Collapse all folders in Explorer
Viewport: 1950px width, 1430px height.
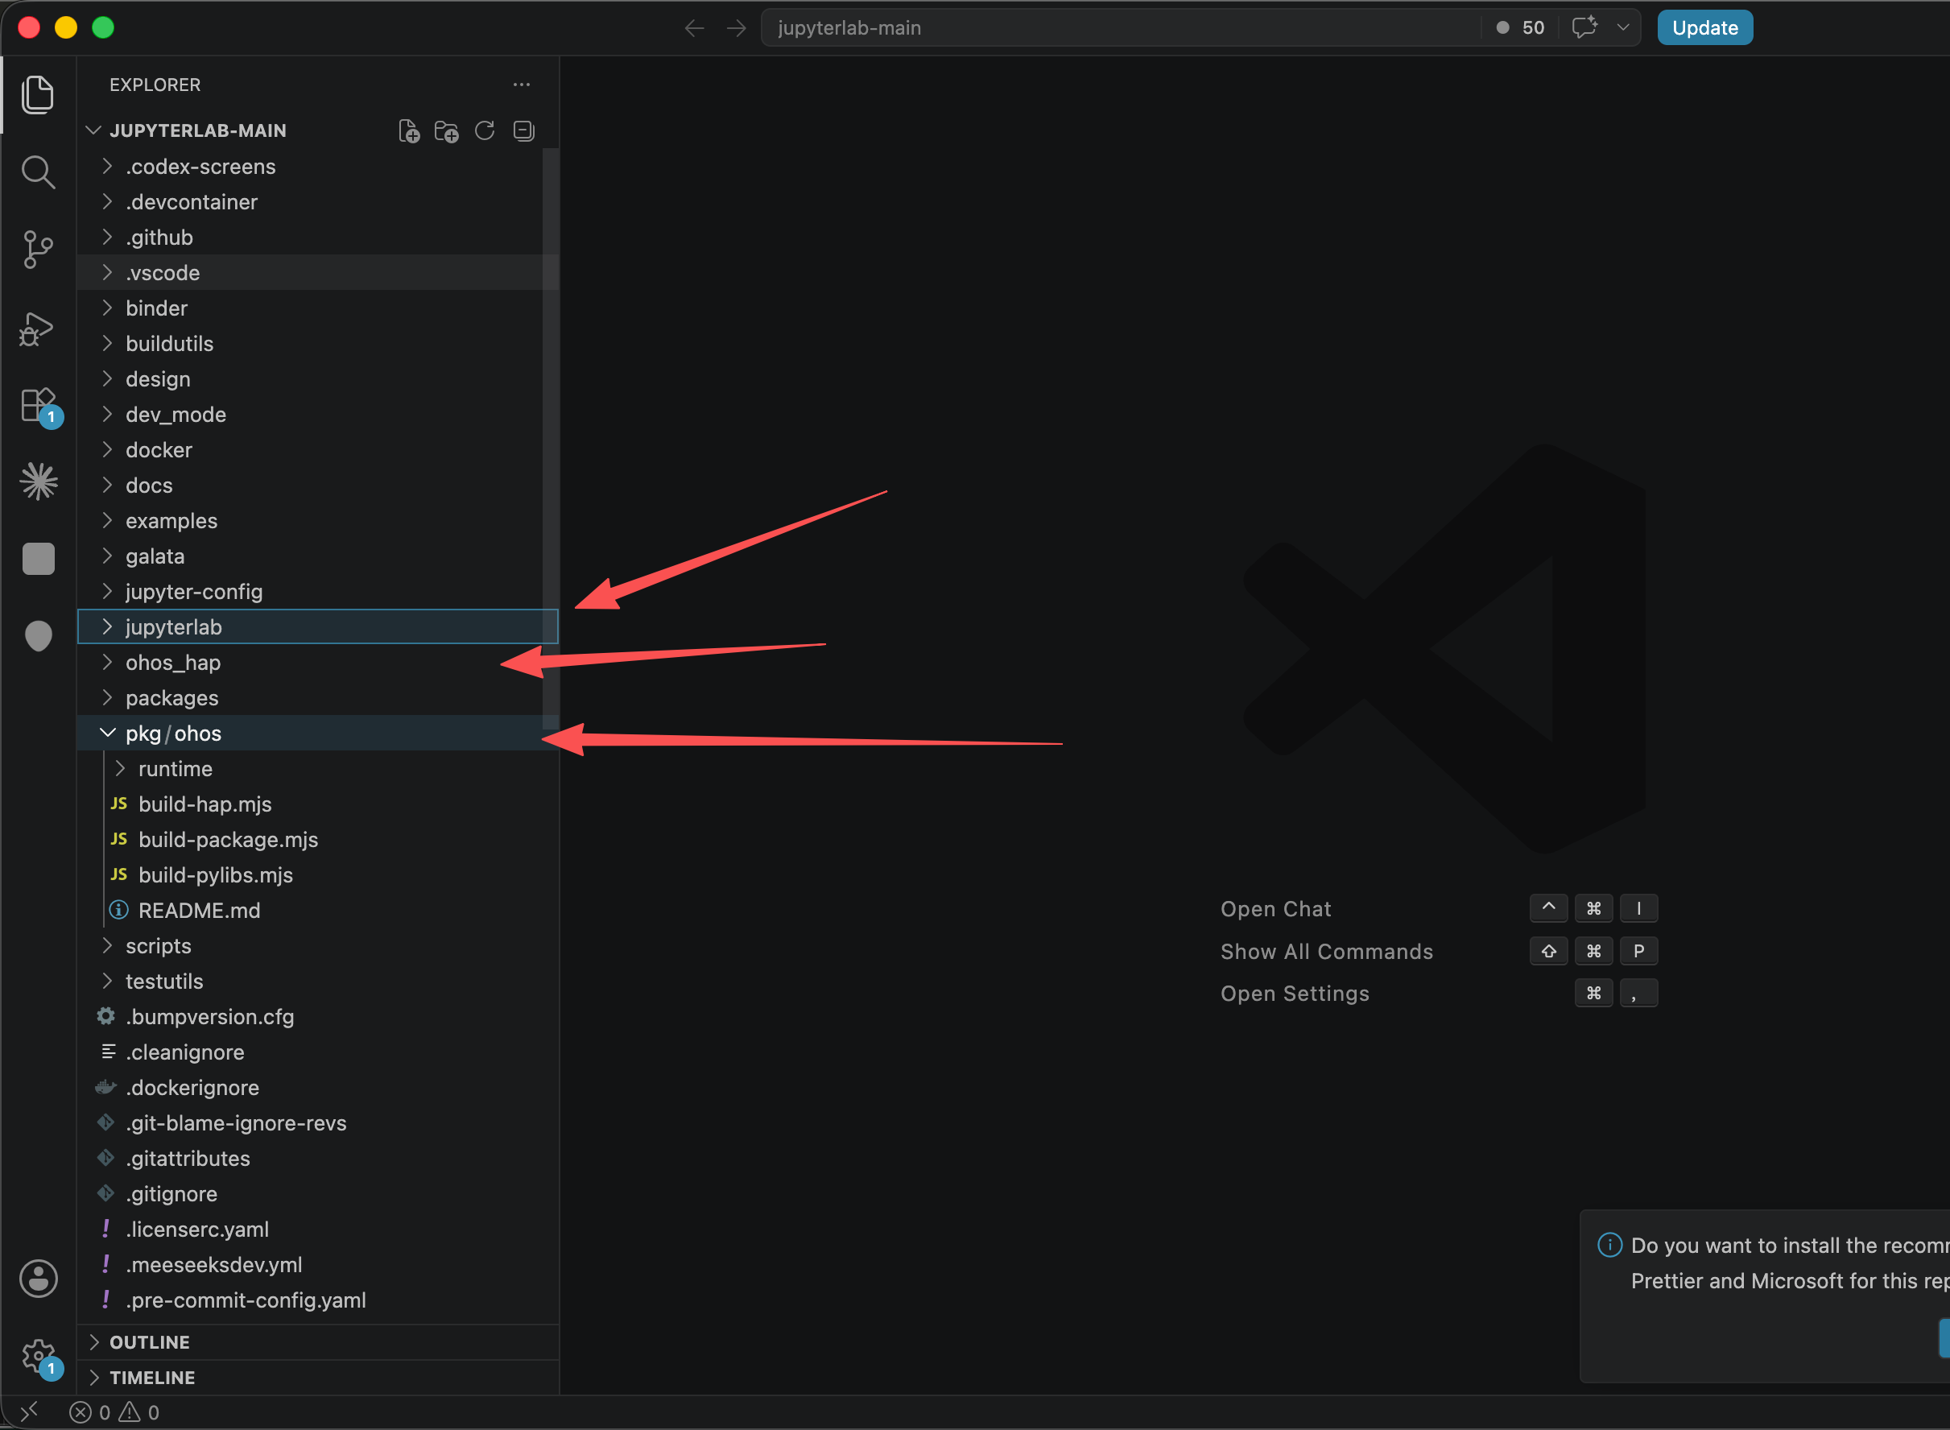coord(523,130)
